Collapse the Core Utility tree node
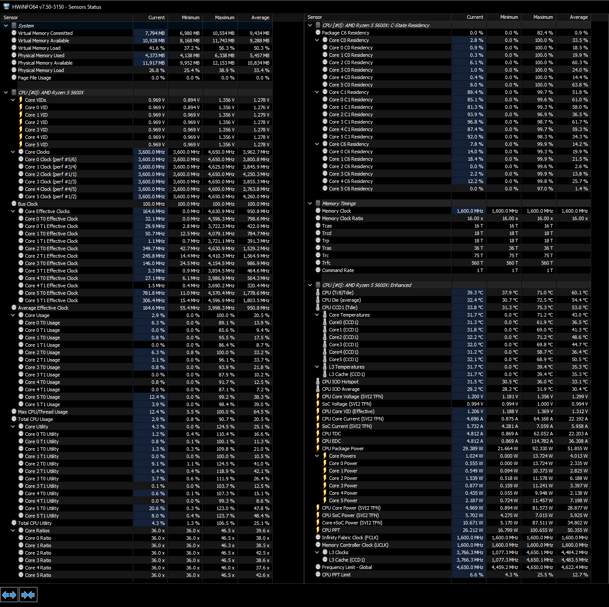The height and width of the screenshot is (607, 609). tap(13, 427)
